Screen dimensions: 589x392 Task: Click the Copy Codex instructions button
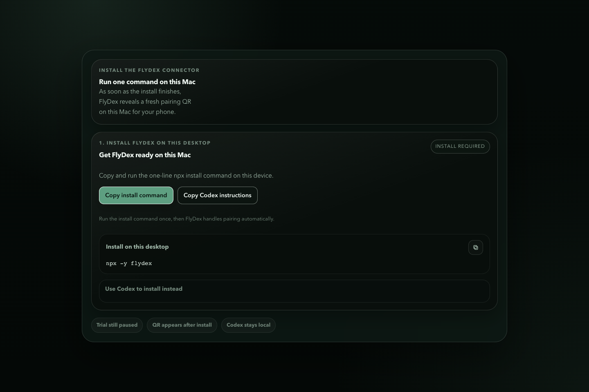(218, 195)
